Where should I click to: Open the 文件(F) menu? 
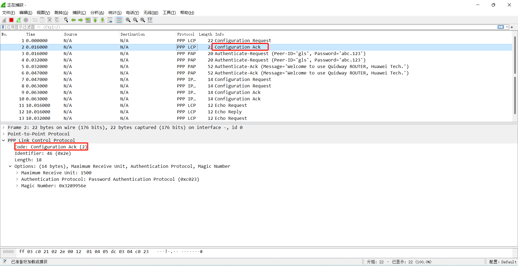(9, 13)
